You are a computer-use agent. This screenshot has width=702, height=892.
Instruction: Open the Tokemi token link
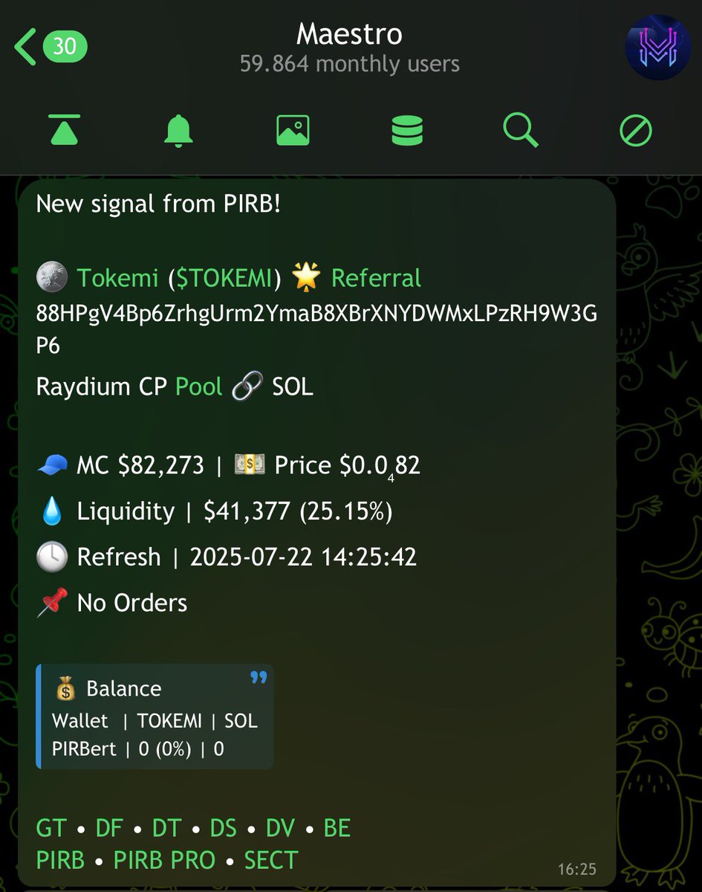click(x=117, y=279)
